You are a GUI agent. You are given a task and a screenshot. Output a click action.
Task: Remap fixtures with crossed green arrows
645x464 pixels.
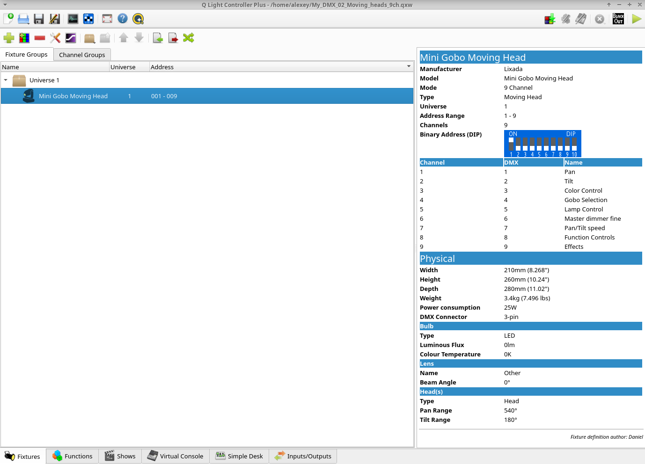coord(189,38)
